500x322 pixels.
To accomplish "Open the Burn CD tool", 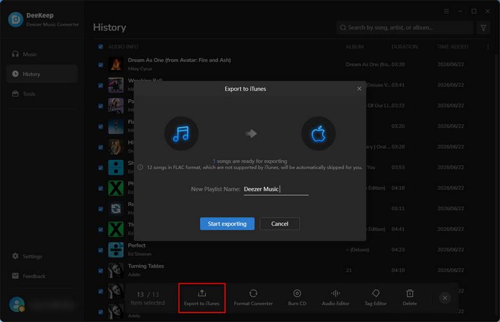I will tap(297, 298).
